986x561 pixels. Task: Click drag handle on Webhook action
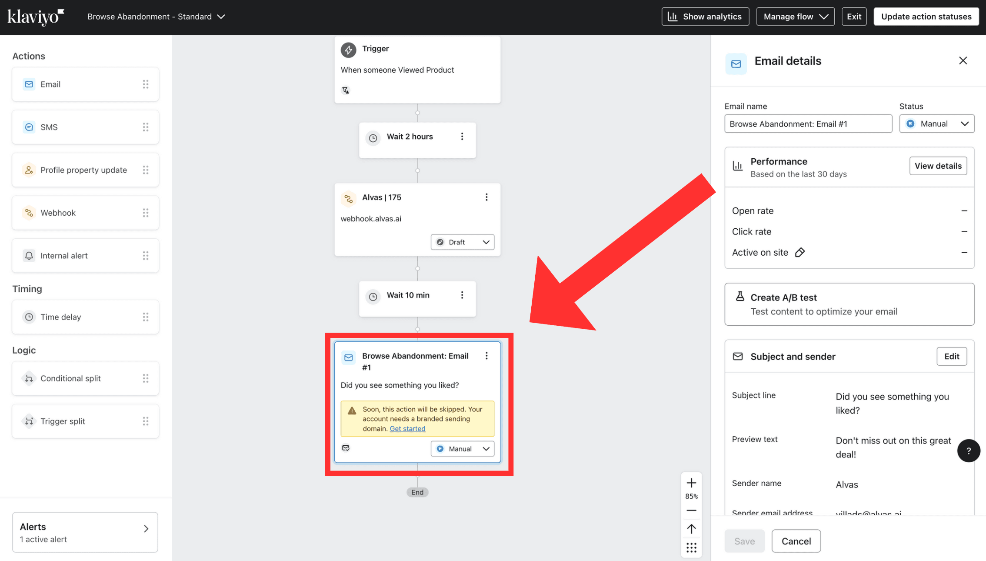(146, 213)
